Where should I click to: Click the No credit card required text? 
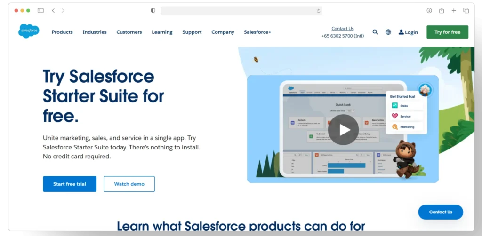pyautogui.click(x=77, y=156)
